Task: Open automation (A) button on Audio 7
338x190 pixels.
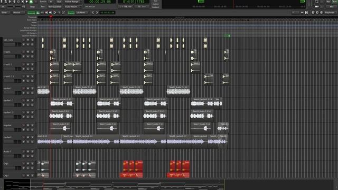Action: (28, 156)
